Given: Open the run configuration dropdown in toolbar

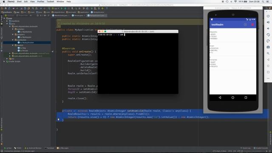Looking at the screenshot, I should [x=56, y=8].
